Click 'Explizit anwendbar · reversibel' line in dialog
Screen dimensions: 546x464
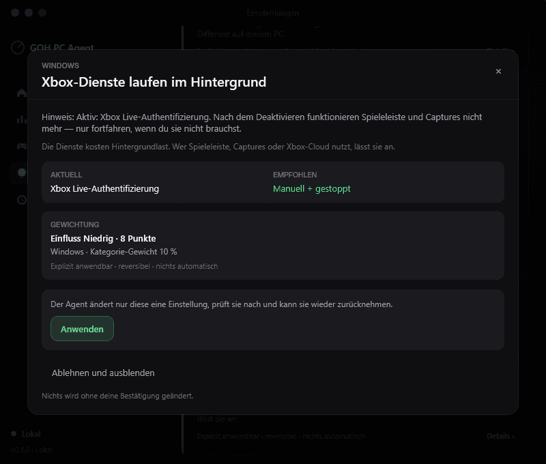pyautogui.click(x=134, y=266)
